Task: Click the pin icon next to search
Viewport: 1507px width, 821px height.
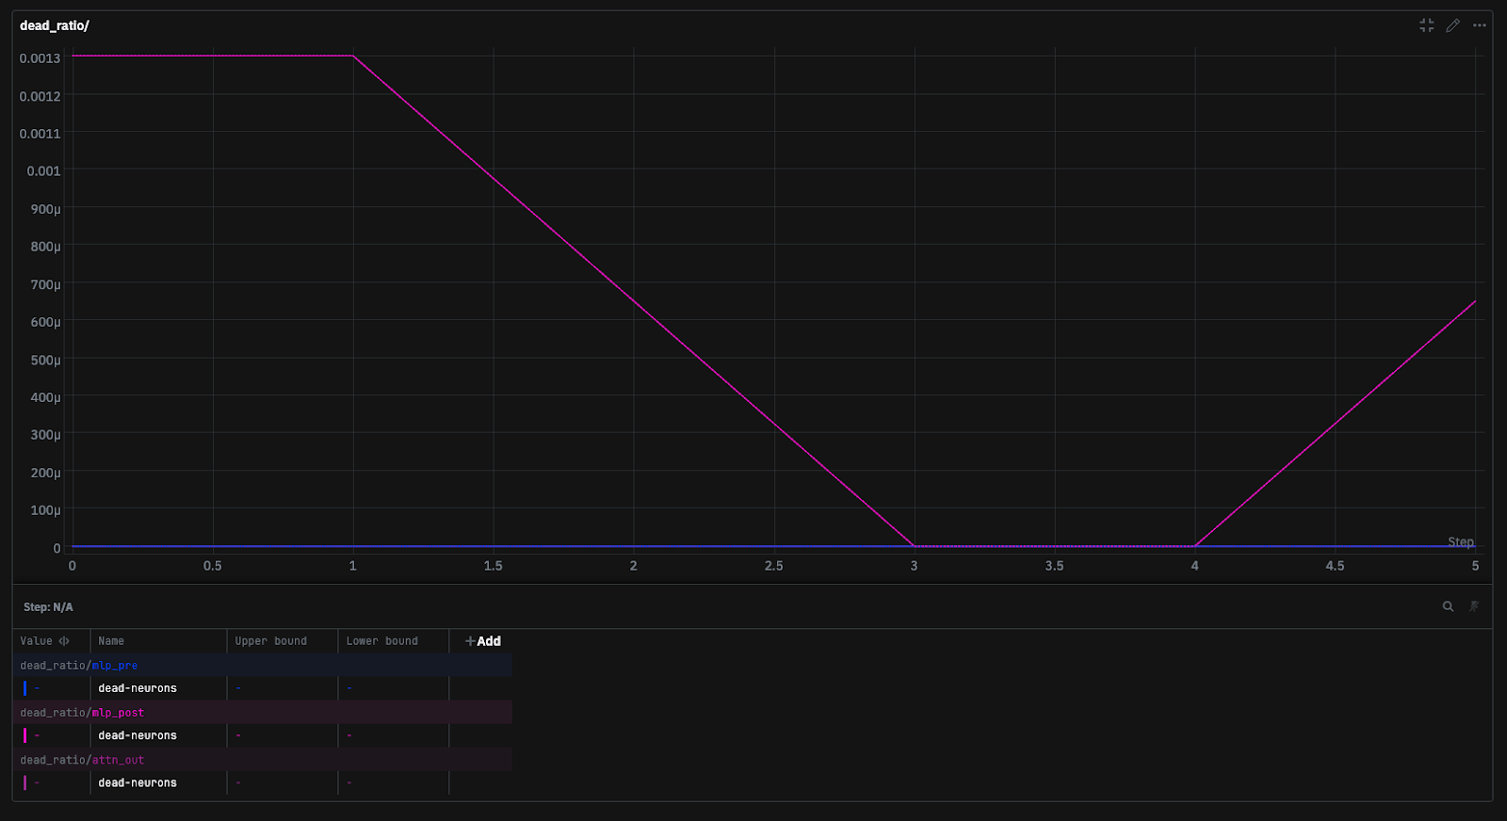Action: 1474,606
